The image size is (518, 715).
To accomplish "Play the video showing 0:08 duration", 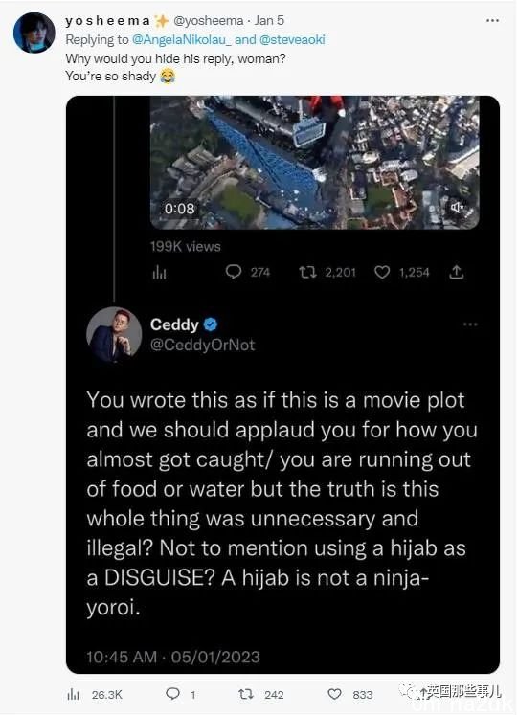I will [315, 163].
